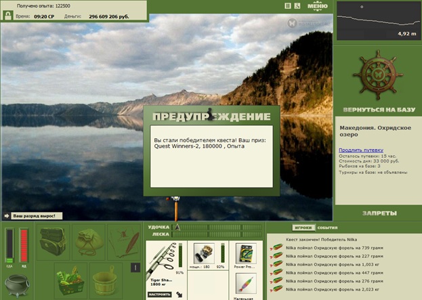Image resolution: width=422 pixels, height=300 pixels.
Task: Click fish icon beside 227 грамм entry
Action: pyautogui.click(x=276, y=255)
